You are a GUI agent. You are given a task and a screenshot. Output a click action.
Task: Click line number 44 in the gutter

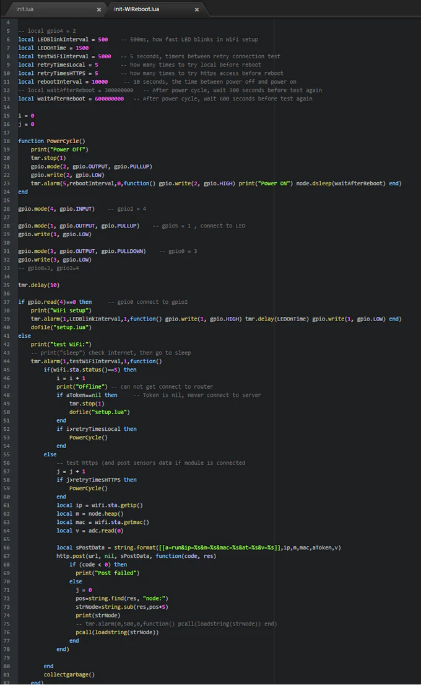click(x=8, y=361)
